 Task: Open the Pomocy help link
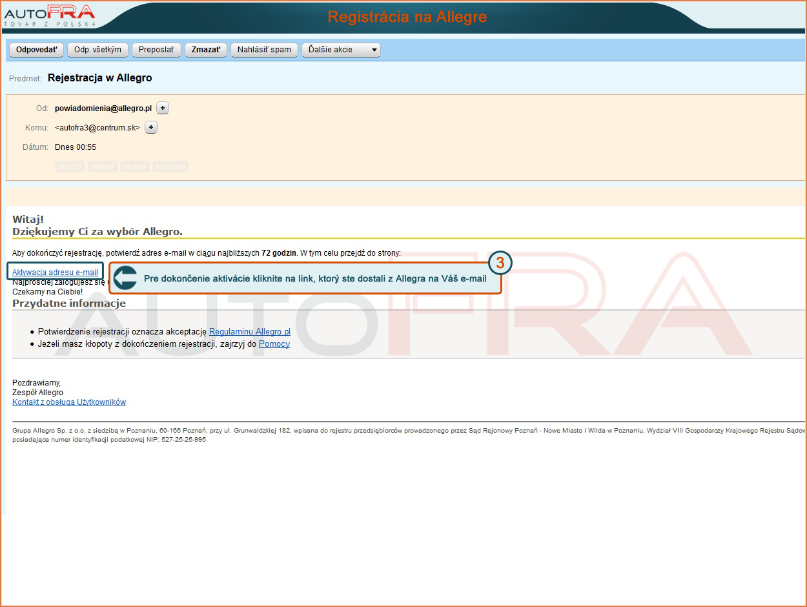pyautogui.click(x=274, y=344)
